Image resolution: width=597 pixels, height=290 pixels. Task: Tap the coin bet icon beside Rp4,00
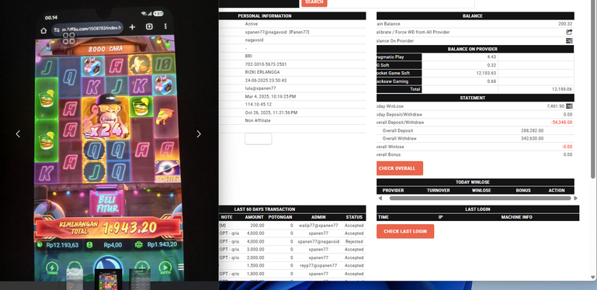(89, 245)
